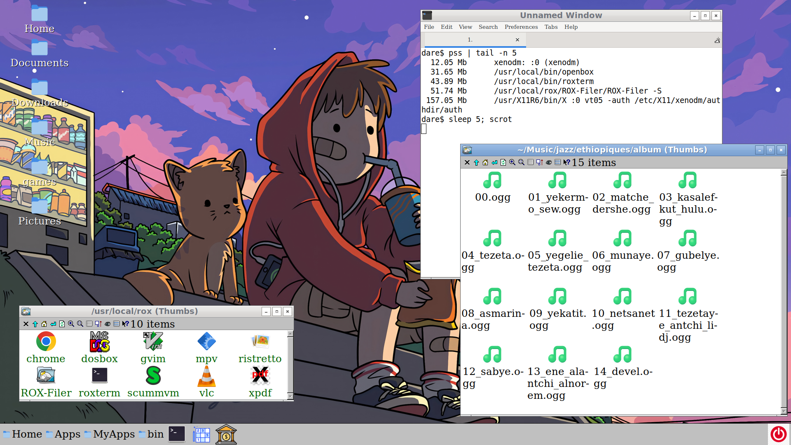Open the Tabs menu in roxterm
This screenshot has height=445, width=791.
click(x=550, y=27)
